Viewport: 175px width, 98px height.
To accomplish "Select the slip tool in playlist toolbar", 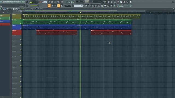I will point(11,9).
